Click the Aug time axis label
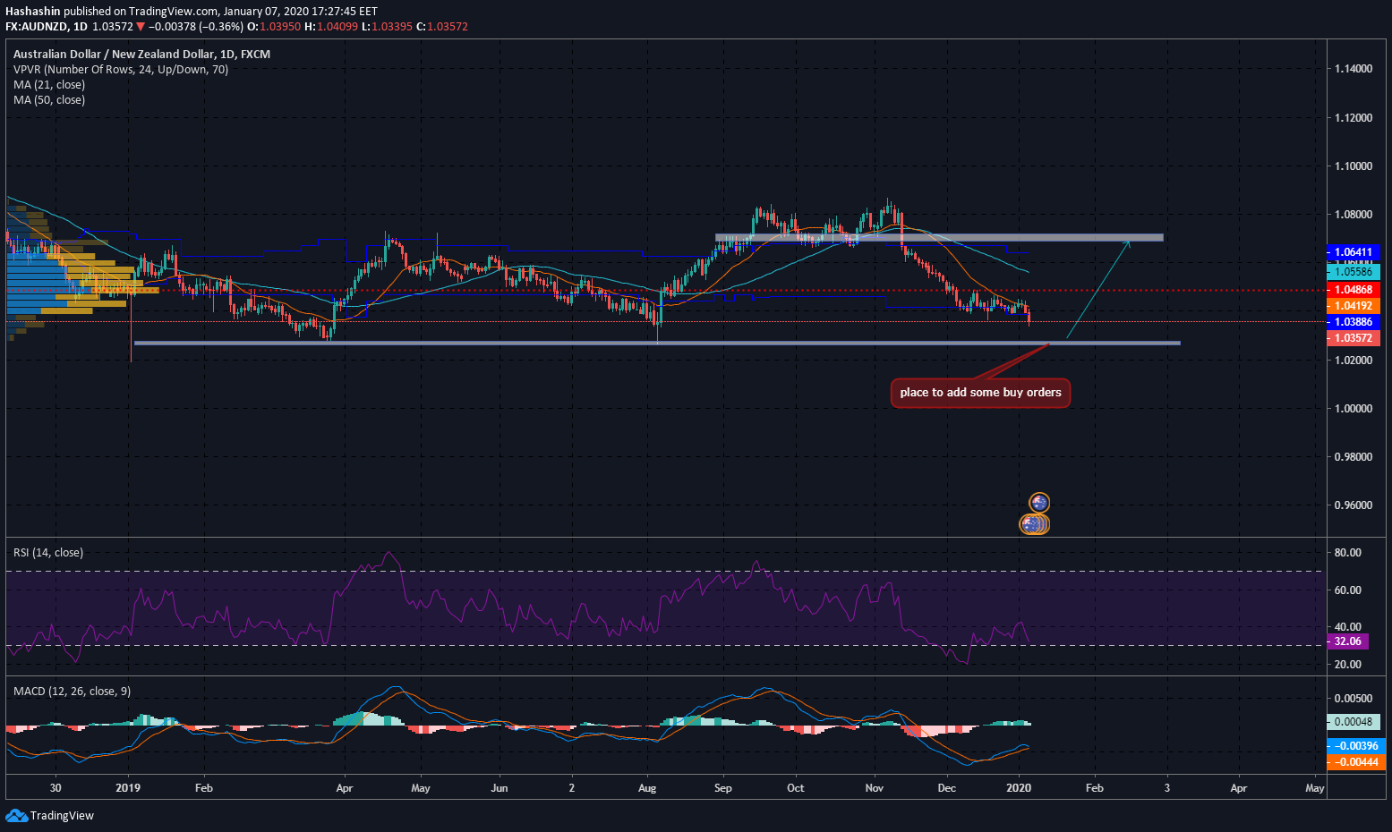 pos(647,788)
